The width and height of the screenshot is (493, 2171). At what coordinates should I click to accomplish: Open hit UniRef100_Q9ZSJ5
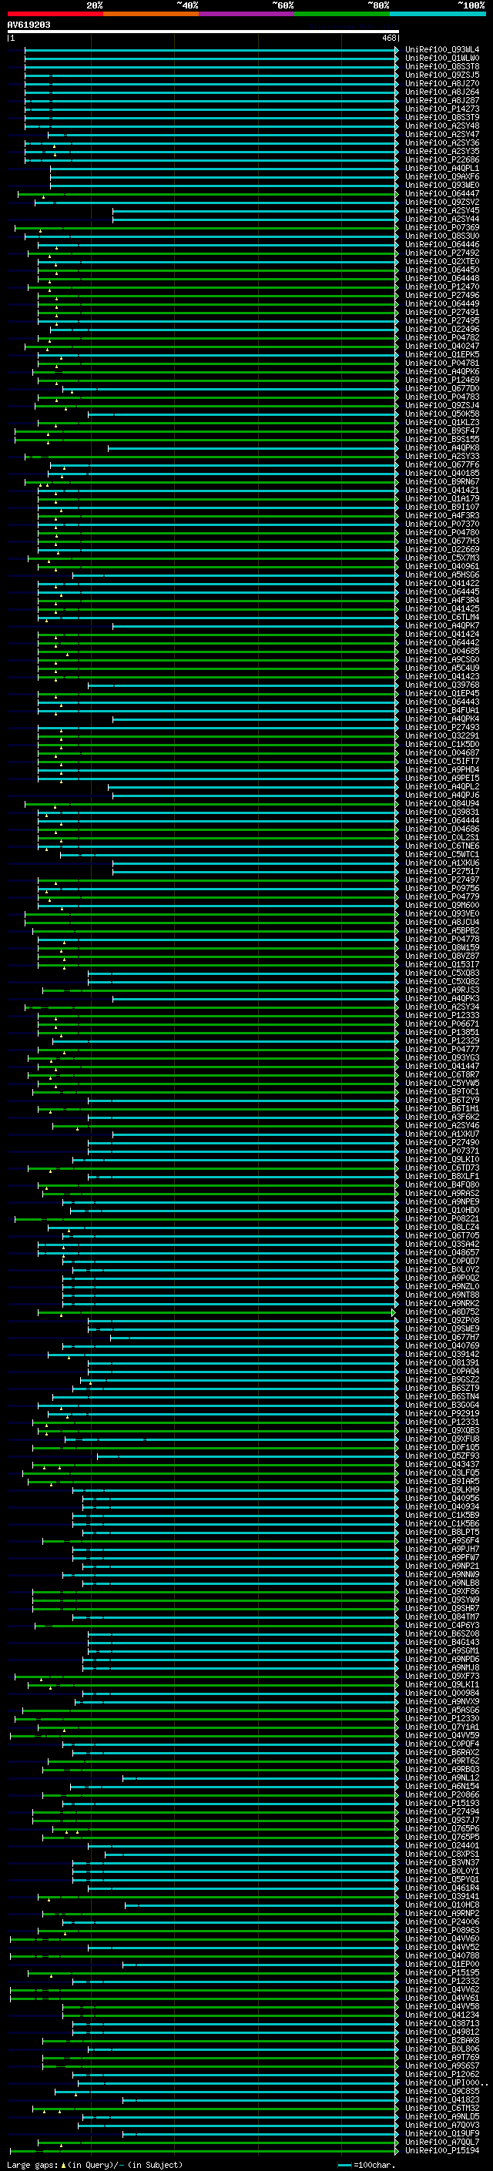click(442, 75)
